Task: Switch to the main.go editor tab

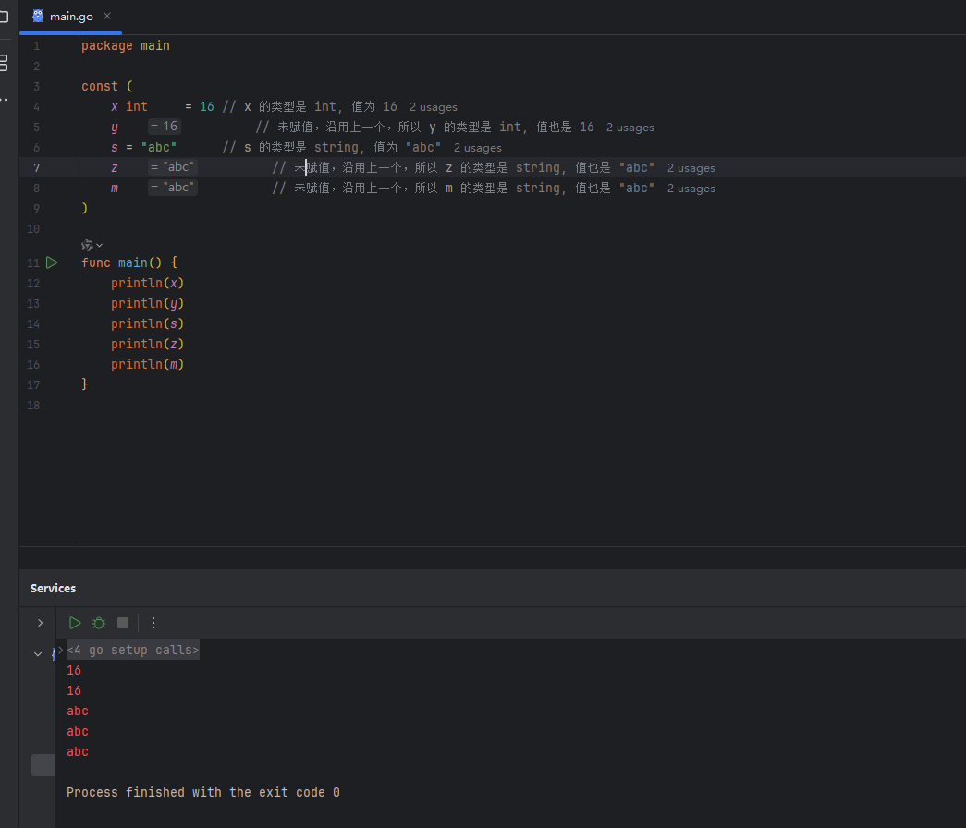Action: 71,17
